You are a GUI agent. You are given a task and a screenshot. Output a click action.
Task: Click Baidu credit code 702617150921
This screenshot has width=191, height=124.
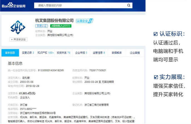pyautogui.click(x=98, y=70)
